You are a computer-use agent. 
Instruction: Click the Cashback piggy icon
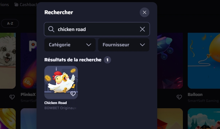point(16,5)
